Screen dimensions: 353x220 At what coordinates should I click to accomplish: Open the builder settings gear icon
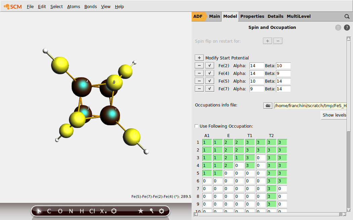click(161, 211)
